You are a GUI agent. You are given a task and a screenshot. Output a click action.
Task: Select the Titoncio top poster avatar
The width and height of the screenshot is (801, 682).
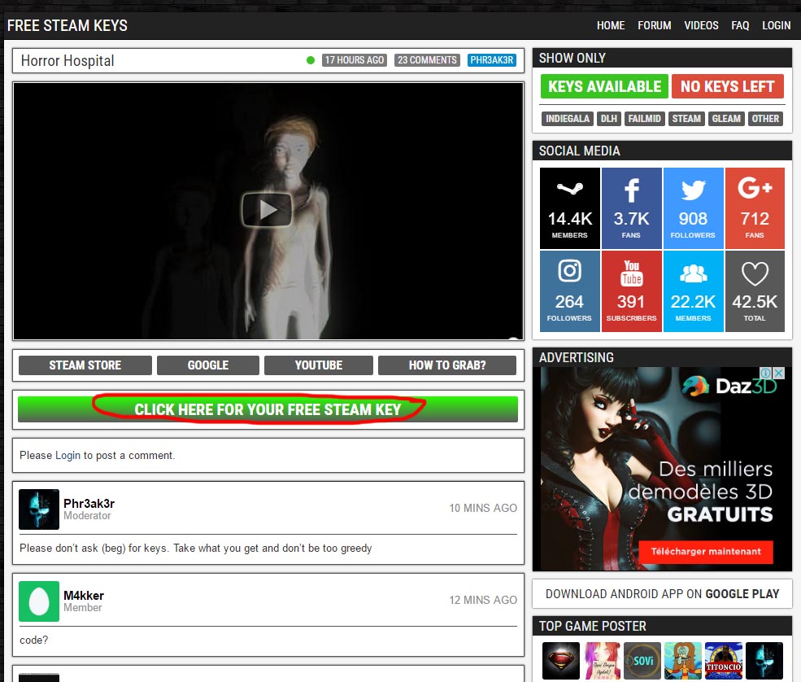point(724,661)
